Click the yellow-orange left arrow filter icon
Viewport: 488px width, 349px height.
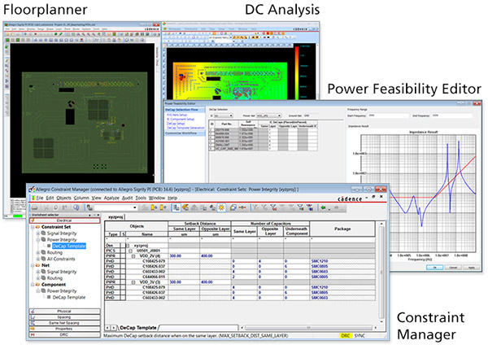(x=185, y=207)
